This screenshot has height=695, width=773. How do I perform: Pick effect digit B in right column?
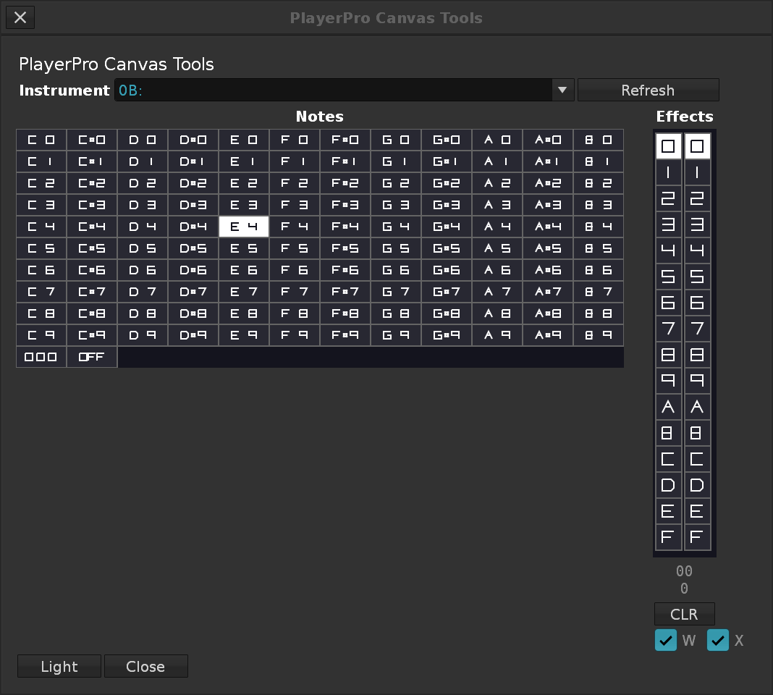coord(697,433)
